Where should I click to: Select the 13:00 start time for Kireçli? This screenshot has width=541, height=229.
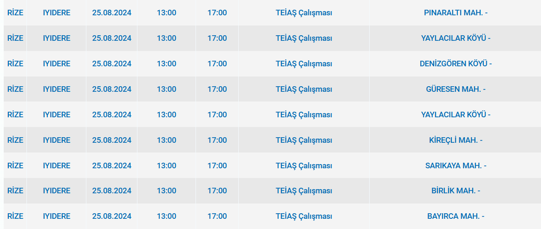(167, 140)
